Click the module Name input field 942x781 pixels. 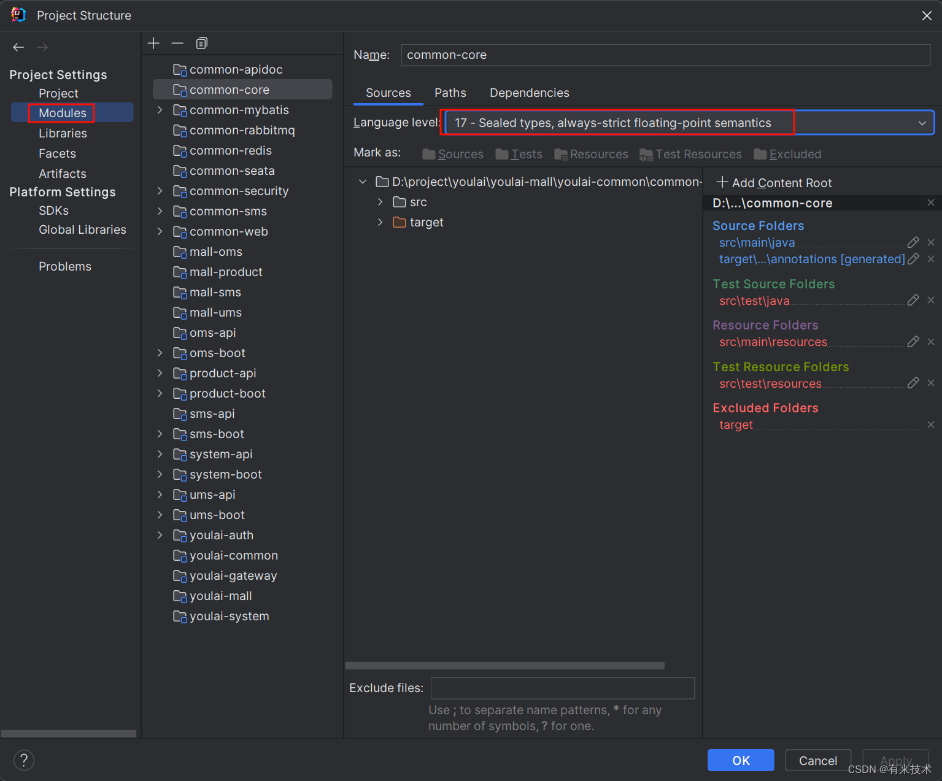(x=666, y=55)
